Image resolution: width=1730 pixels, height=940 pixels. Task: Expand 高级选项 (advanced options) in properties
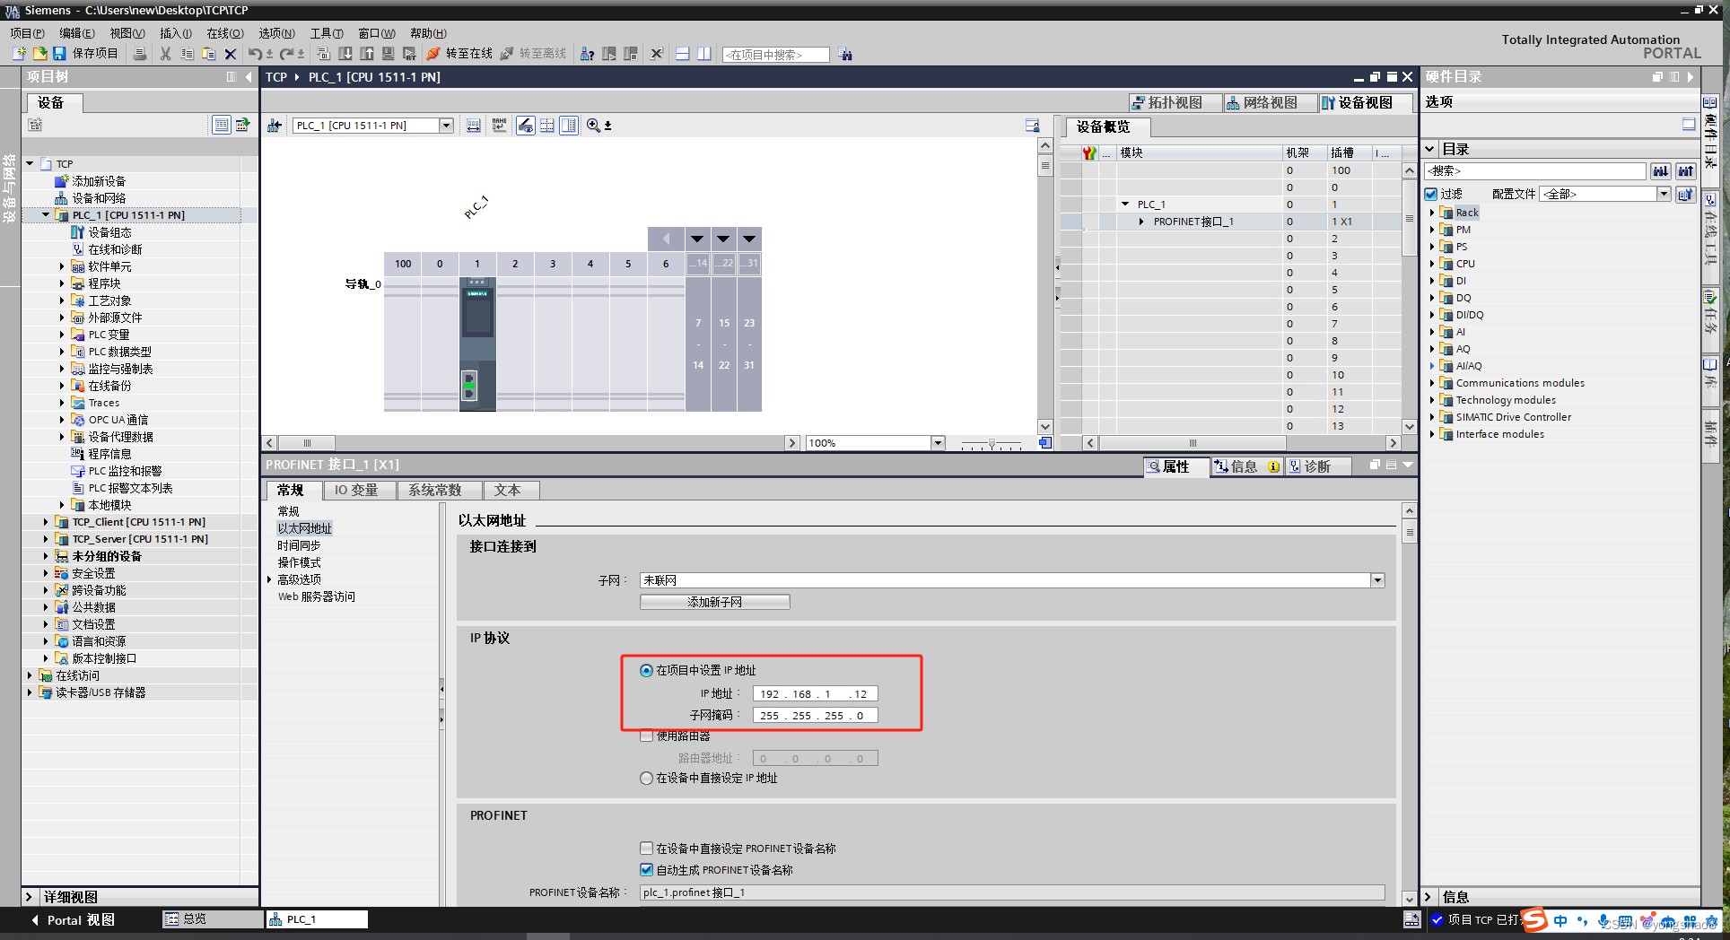pyautogui.click(x=269, y=579)
